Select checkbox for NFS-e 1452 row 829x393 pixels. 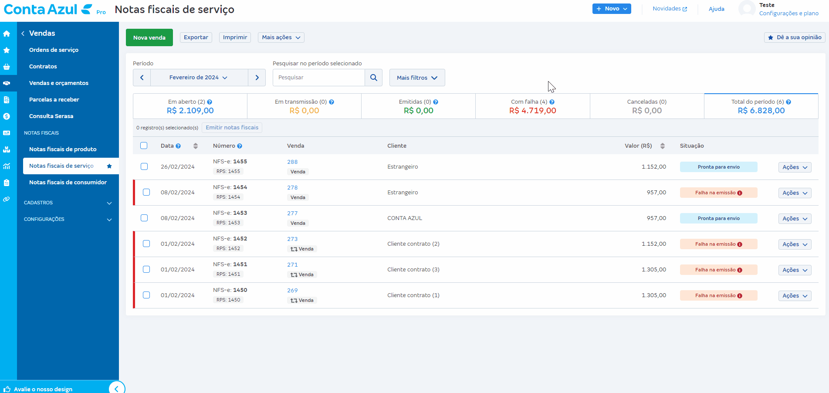coord(146,244)
